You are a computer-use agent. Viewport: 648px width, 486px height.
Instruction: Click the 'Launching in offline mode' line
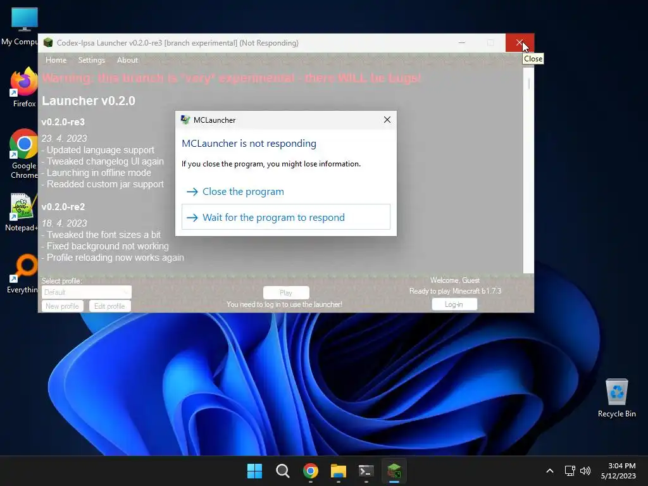pyautogui.click(x=97, y=173)
